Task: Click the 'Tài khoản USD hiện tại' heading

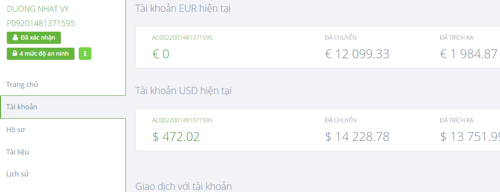Action: pos(183,91)
